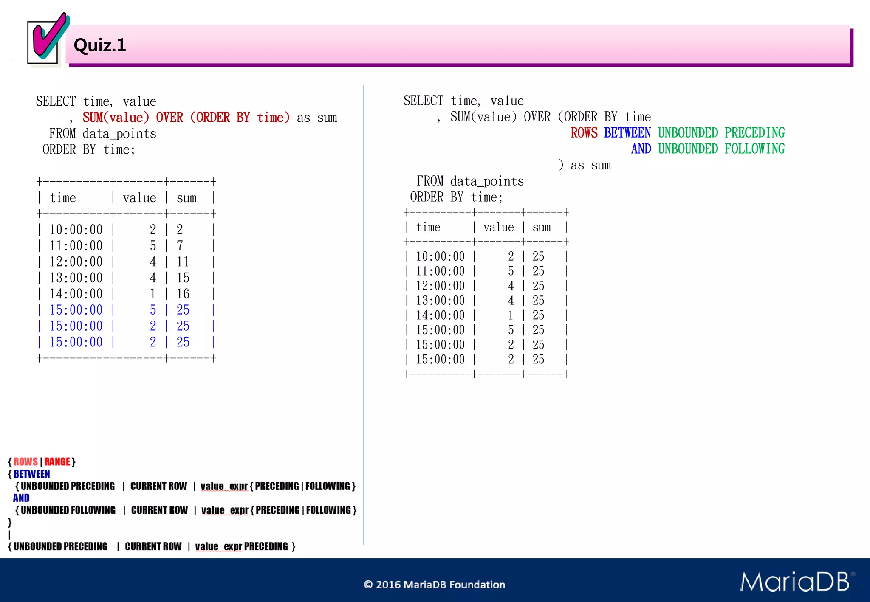Click the © 2016 MariaDB Foundation text
870x602 pixels.
point(435,585)
